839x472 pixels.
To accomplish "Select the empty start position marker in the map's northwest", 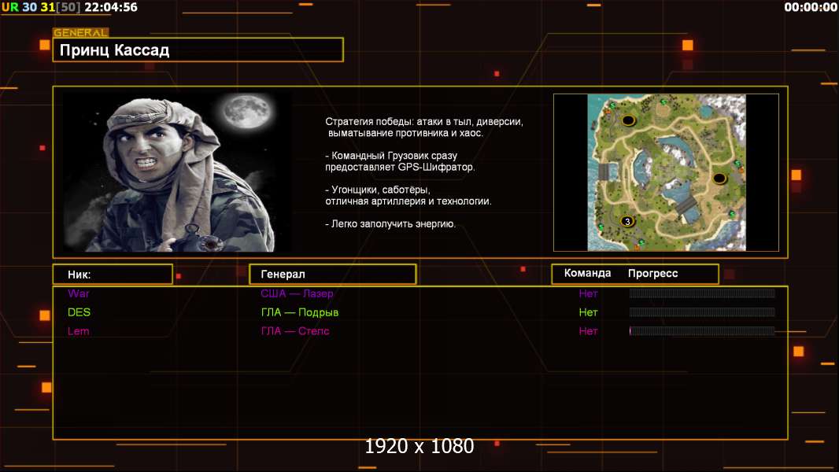I will (629, 120).
